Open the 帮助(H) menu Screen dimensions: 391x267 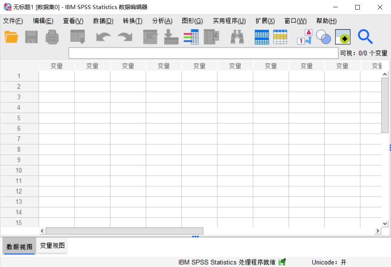point(326,21)
